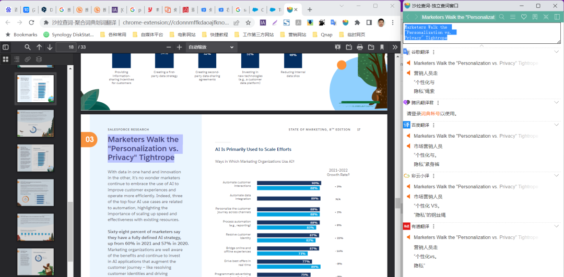Reload the Chrome page
This screenshot has width=564, height=277.
click(31, 22)
